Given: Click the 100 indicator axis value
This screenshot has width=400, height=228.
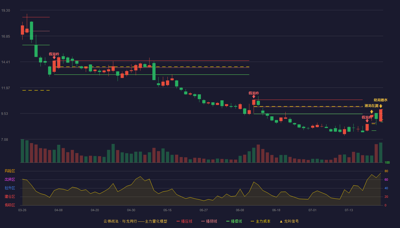Looking at the screenshot, I should (387, 163).
